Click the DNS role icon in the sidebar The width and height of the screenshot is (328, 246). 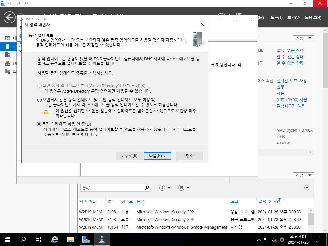[8, 63]
